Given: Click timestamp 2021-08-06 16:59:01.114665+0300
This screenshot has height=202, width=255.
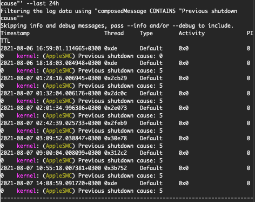Looking at the screenshot, I should pyautogui.click(x=51, y=48).
